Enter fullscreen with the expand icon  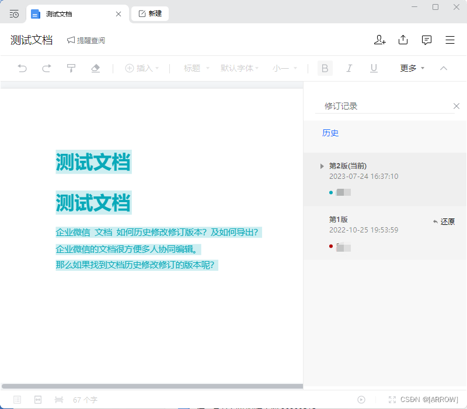point(392,400)
